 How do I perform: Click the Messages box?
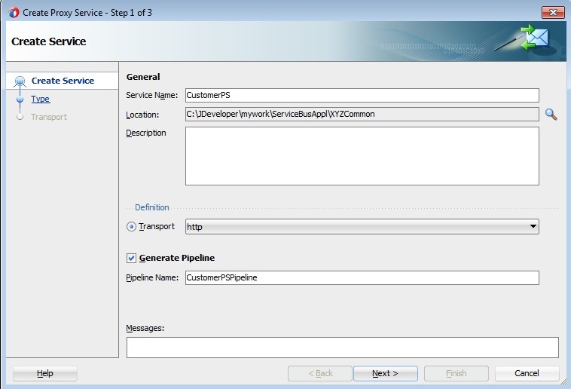pos(342,347)
